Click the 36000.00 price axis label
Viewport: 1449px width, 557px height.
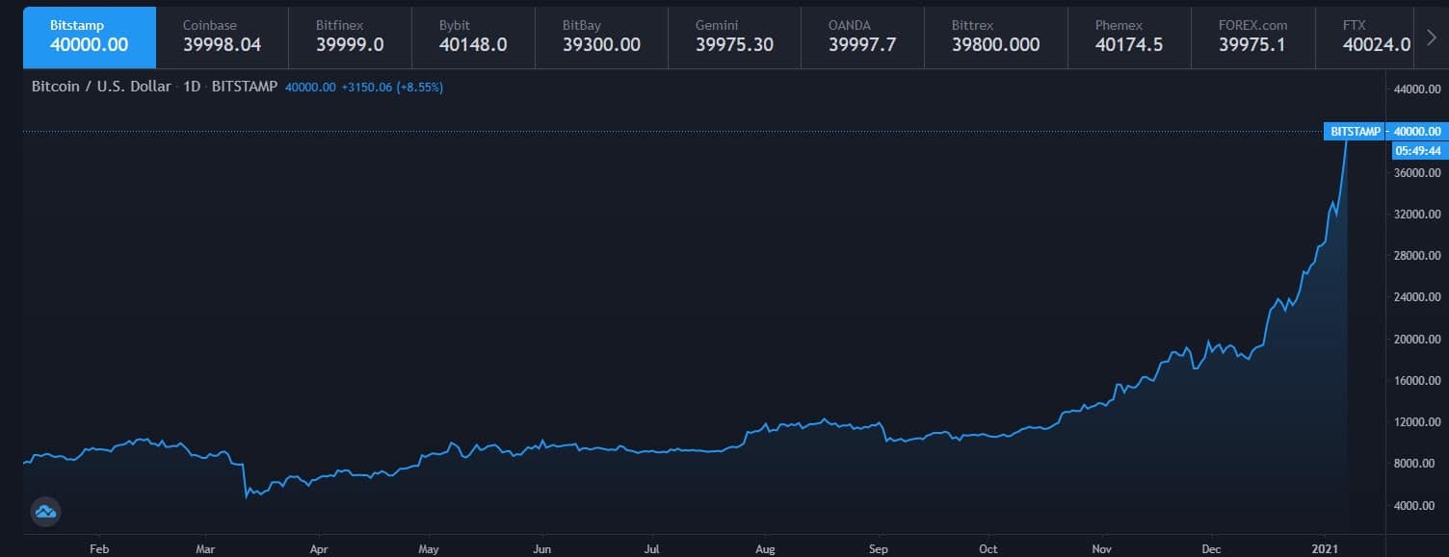pos(1417,172)
